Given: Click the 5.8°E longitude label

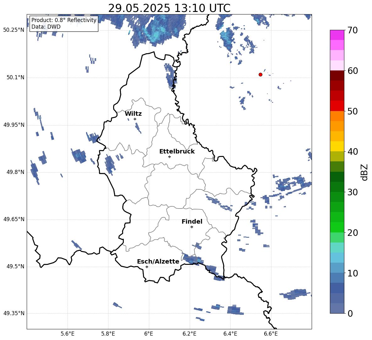Looking at the screenshot, I should coord(108,334).
